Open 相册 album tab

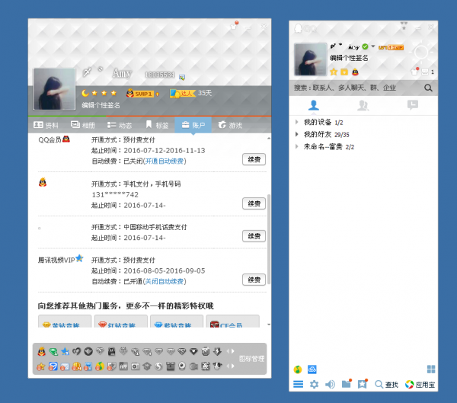(83, 125)
